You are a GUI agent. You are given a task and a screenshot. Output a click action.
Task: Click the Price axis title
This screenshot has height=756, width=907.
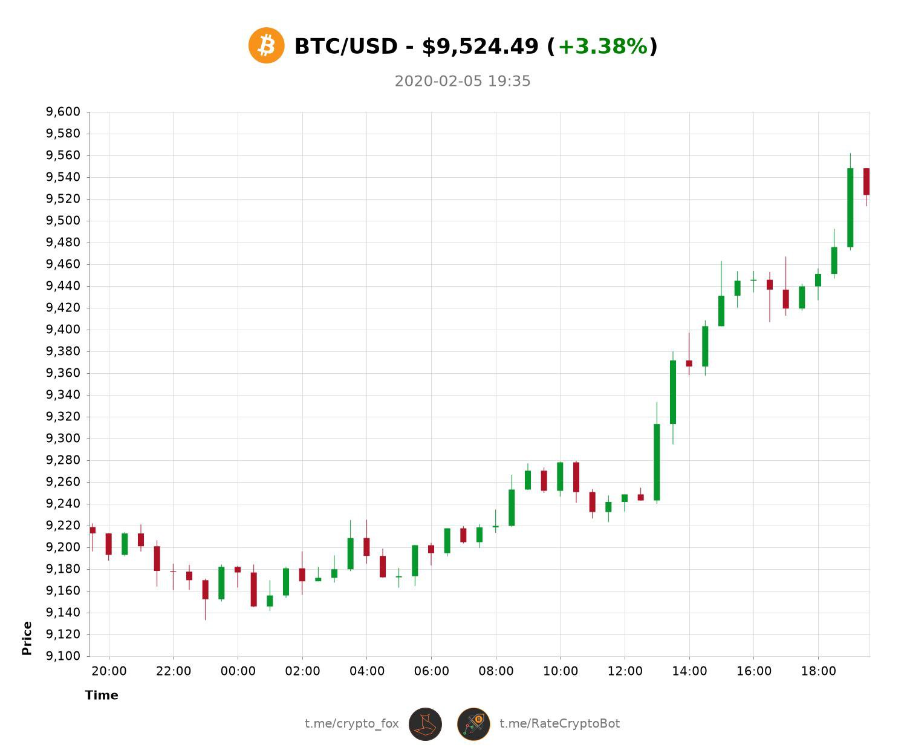click(x=27, y=638)
